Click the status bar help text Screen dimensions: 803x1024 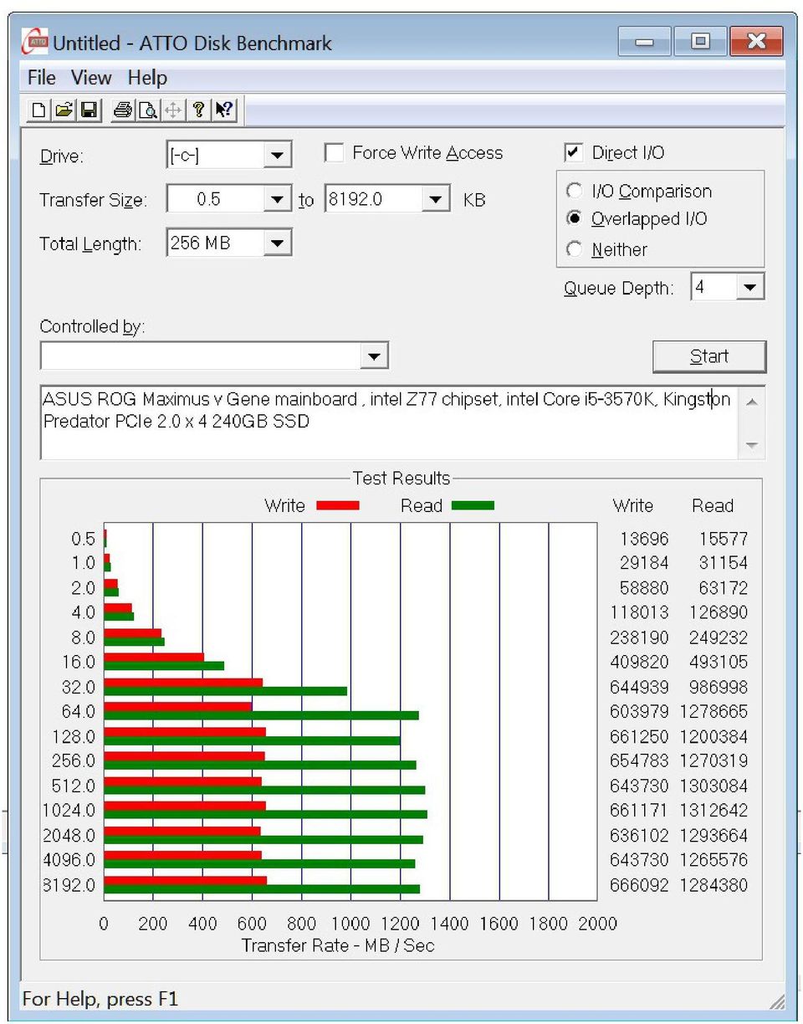pos(100,999)
